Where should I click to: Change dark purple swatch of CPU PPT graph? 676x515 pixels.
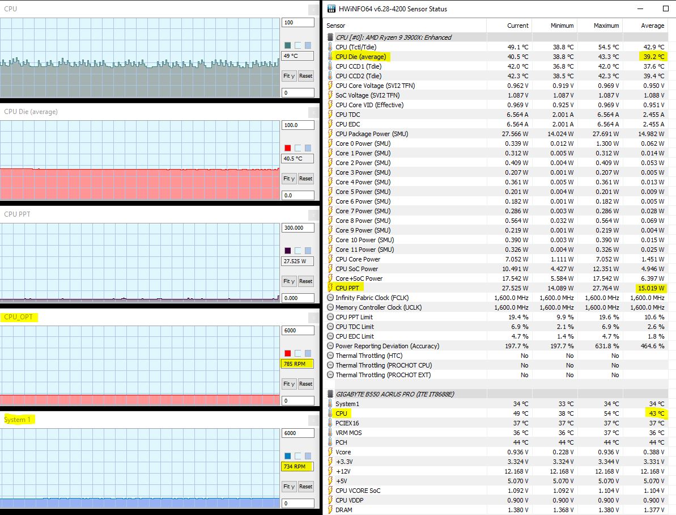tap(287, 251)
